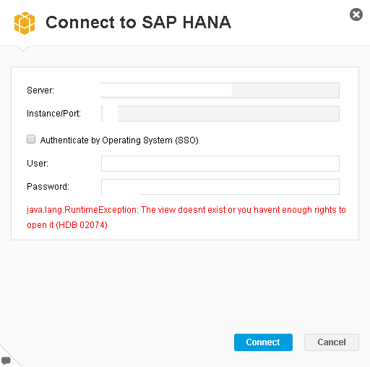This screenshot has height=367, width=370.
Task: Click the Password: field label
Action: (x=48, y=187)
